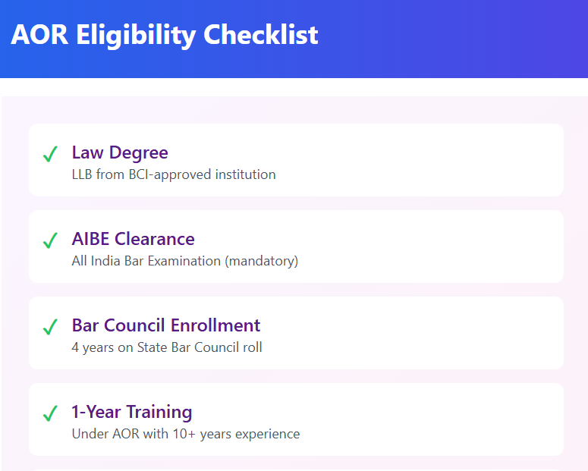Click the Law Degree heading
The image size is (588, 471).
tap(120, 152)
